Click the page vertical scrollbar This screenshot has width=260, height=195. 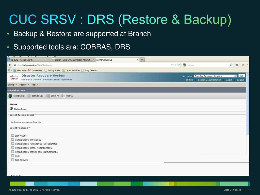tap(248, 105)
